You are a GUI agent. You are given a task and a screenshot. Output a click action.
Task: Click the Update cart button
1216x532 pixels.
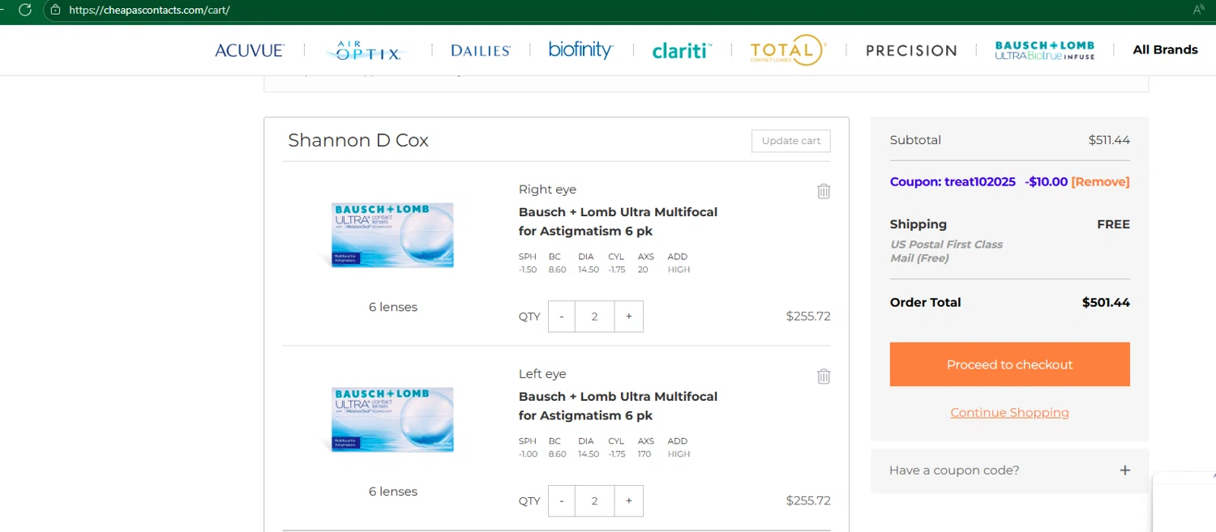pos(790,141)
